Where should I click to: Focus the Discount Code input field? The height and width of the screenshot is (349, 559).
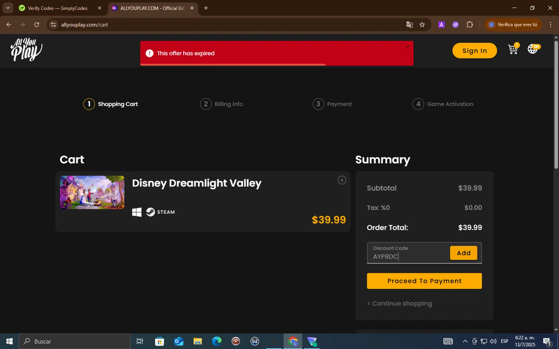408,253
